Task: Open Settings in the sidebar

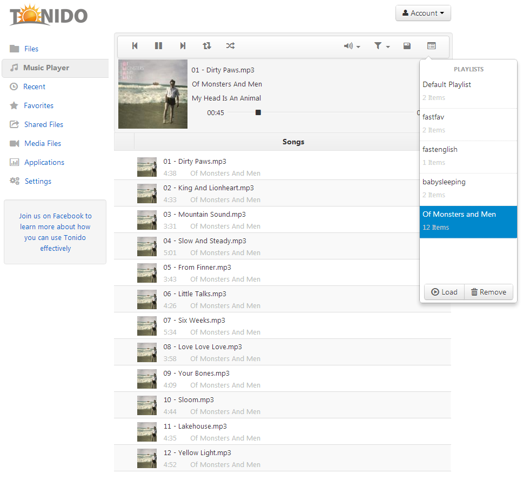Action: (x=38, y=181)
